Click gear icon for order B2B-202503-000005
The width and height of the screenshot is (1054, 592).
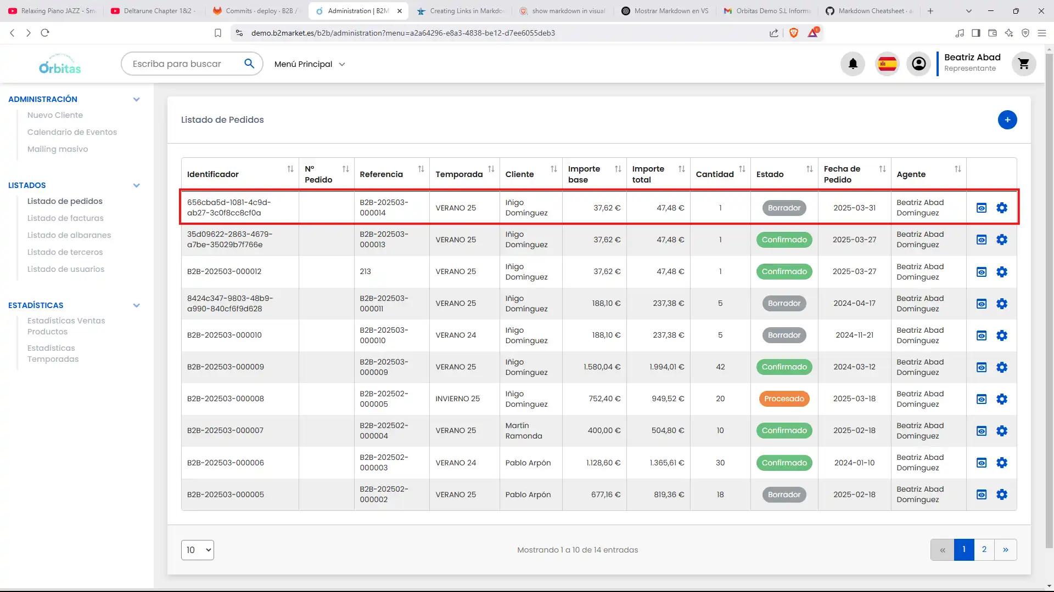1001,494
